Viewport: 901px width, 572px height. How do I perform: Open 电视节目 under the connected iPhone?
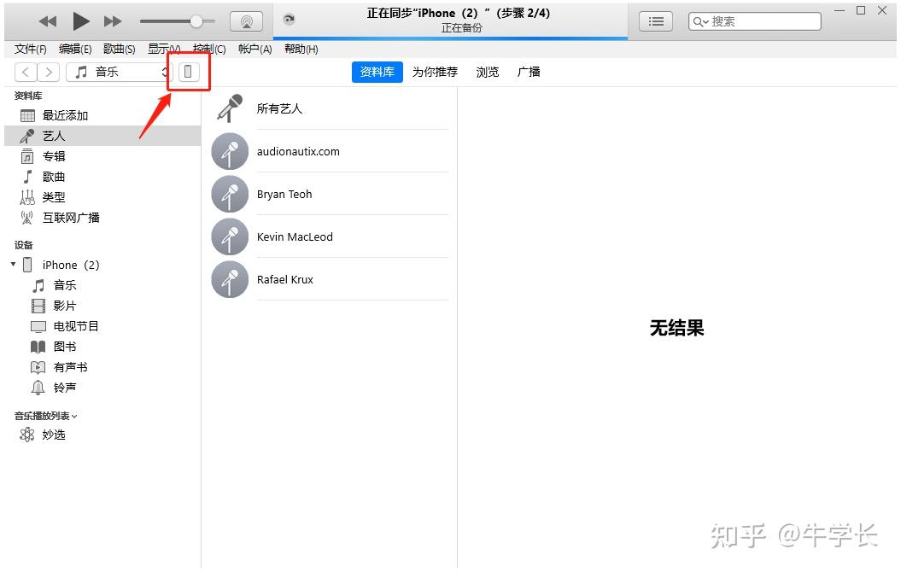[x=75, y=325]
